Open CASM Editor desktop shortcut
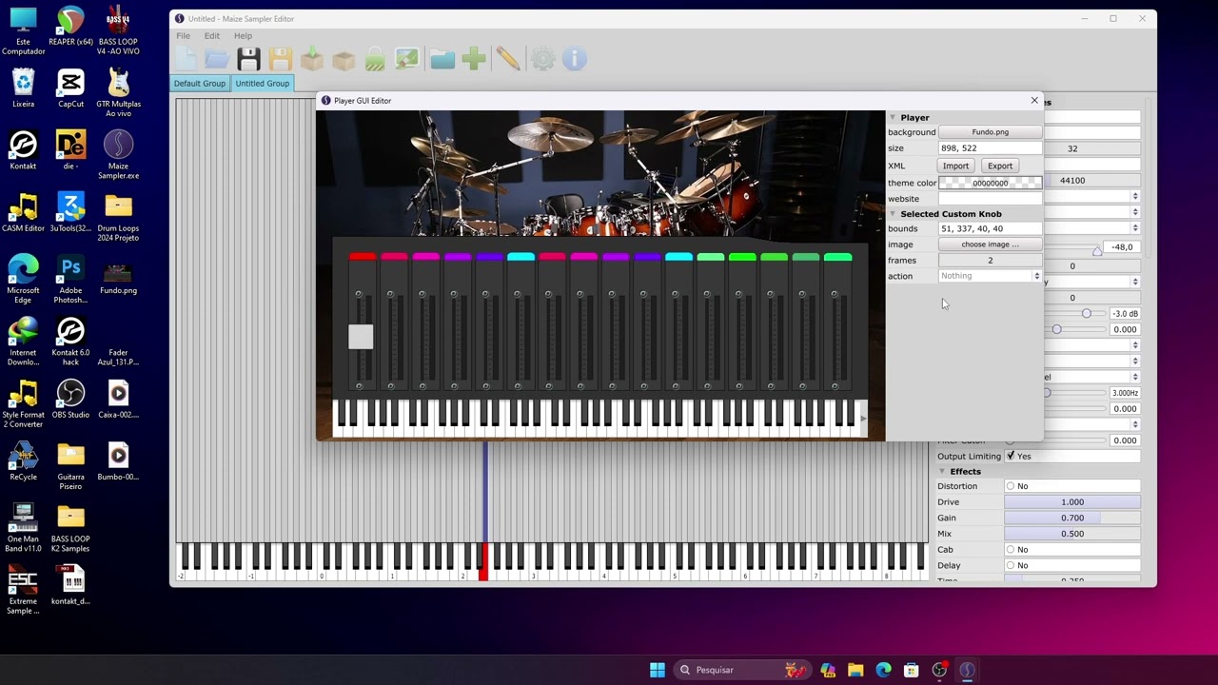1218x685 pixels. click(x=23, y=213)
